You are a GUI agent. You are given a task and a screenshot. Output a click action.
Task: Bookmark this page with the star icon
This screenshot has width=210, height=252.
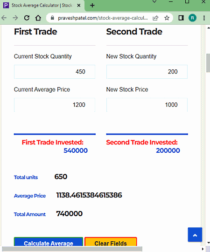point(167,18)
